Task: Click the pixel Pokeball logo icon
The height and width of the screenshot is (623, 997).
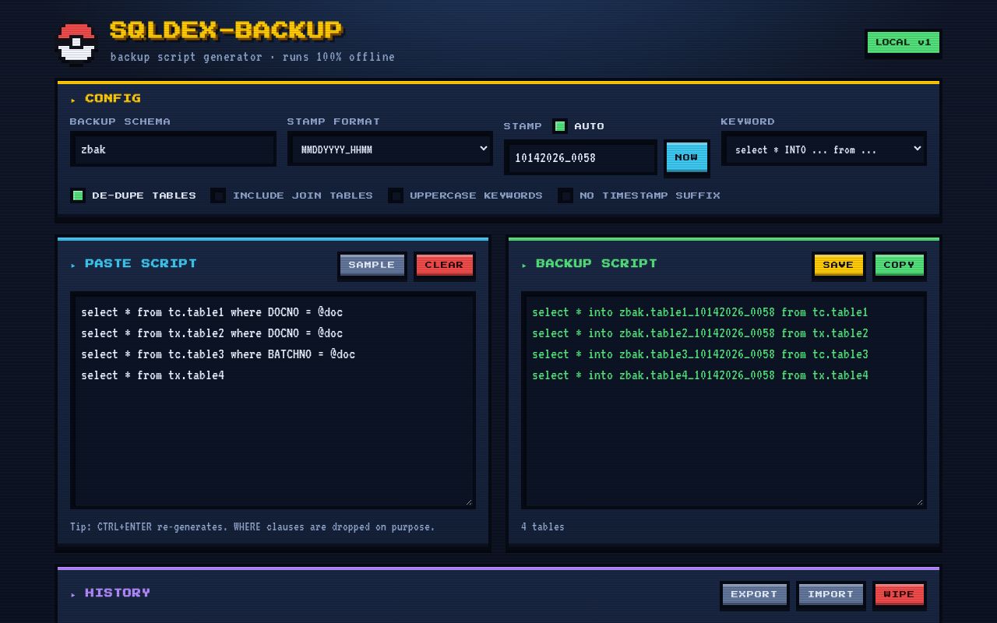Action: [76, 44]
